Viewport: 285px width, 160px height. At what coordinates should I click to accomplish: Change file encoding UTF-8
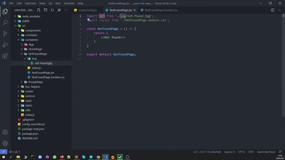(241, 152)
